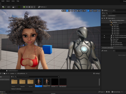The width and height of the screenshot is (126, 94).
Task: Toggle scale snapping in the viewport
Action: click(x=88, y=11)
